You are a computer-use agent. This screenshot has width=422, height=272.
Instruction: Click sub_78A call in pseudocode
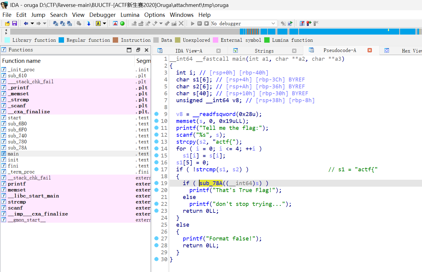click(211, 183)
